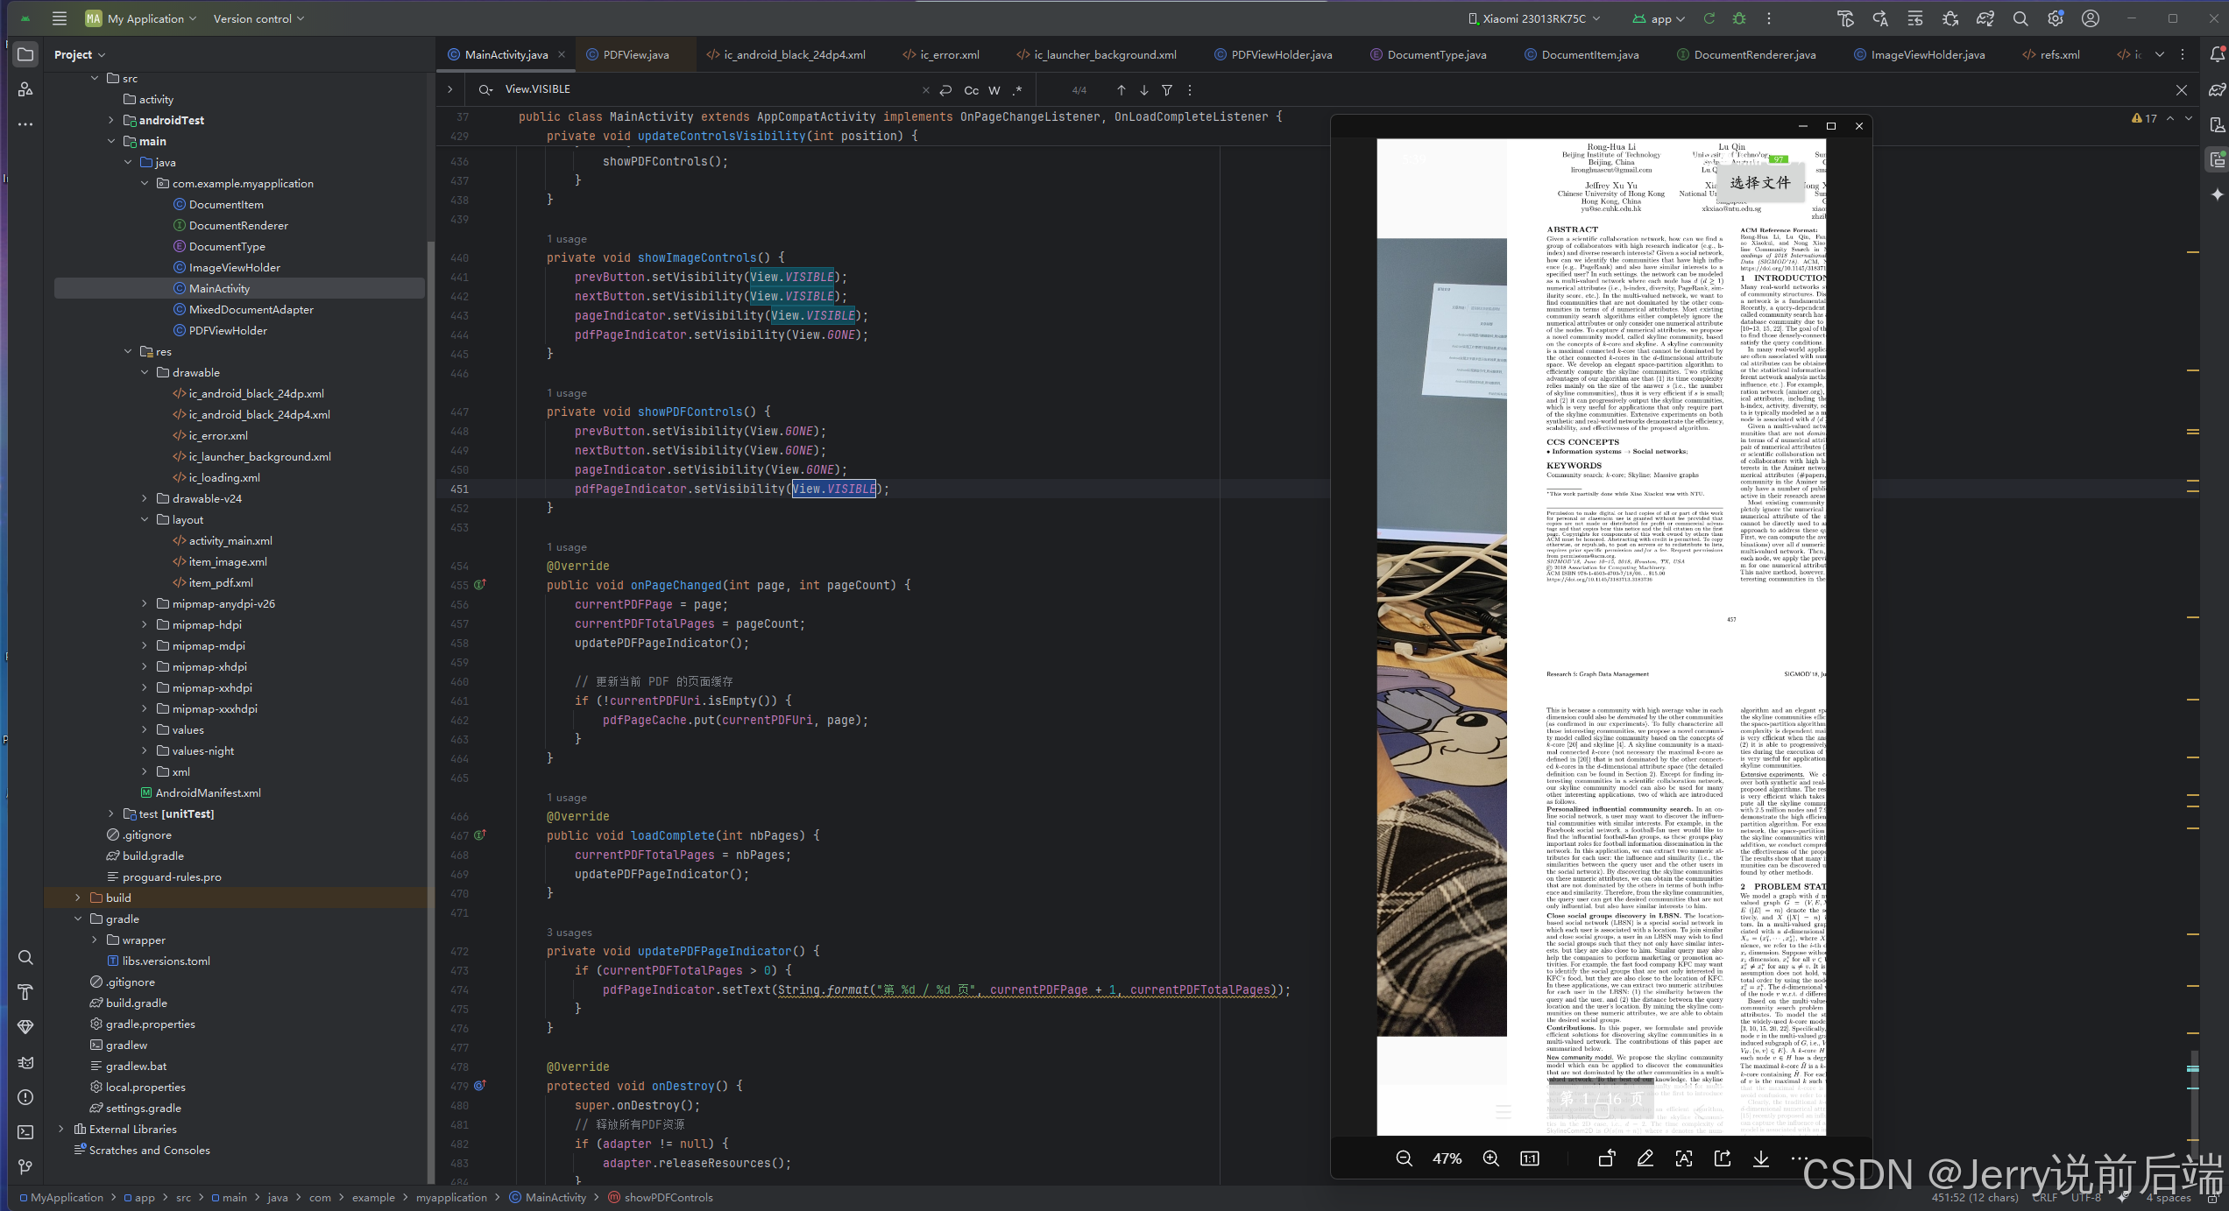Set viewer to actual size 1:1
2229x1211 pixels.
click(1529, 1158)
